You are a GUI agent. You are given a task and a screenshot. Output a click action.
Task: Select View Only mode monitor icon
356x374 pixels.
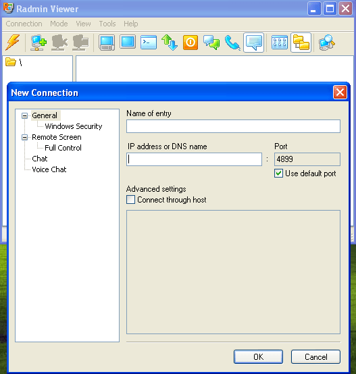pos(128,42)
